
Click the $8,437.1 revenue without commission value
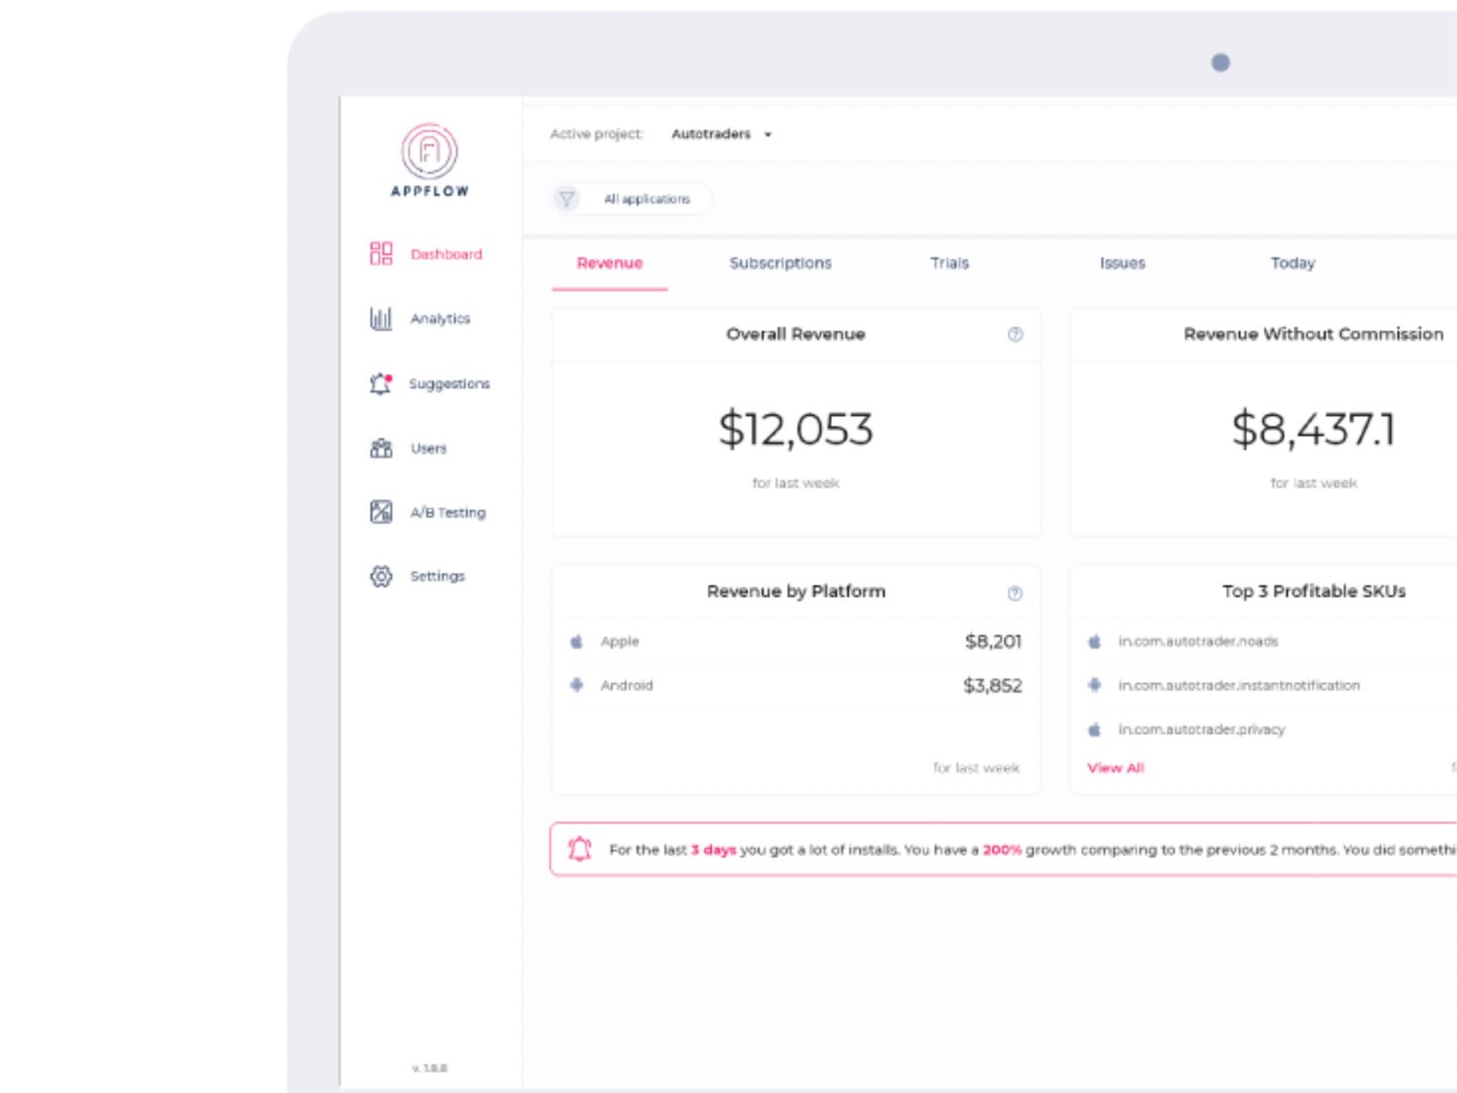click(1313, 429)
